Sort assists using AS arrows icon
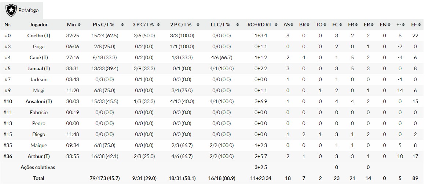Image resolution: width=425 pixels, height=187 pixels. coord(292,25)
